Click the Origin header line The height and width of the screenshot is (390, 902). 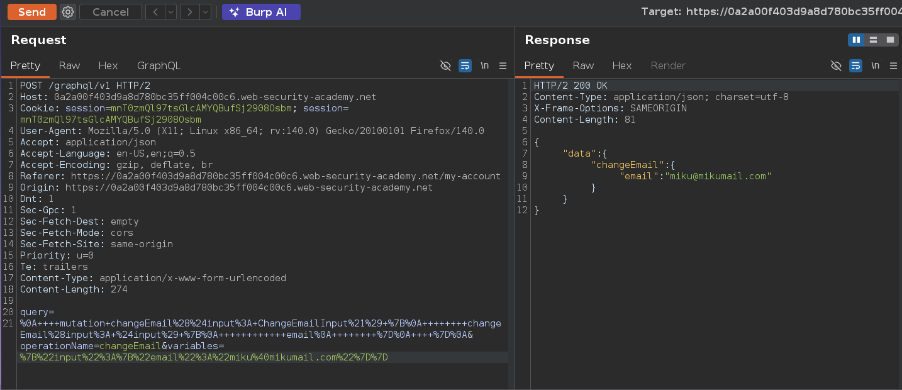[226, 187]
